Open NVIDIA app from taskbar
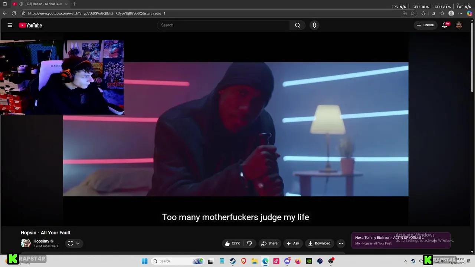The image size is (475, 267). tap(309, 261)
